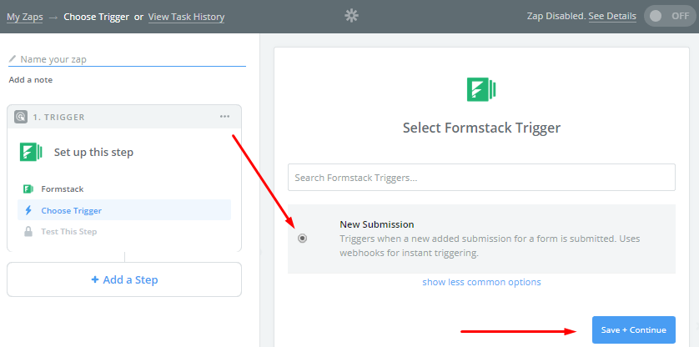Click the lightning bolt Choose Trigger icon
The height and width of the screenshot is (347, 699).
(28, 210)
